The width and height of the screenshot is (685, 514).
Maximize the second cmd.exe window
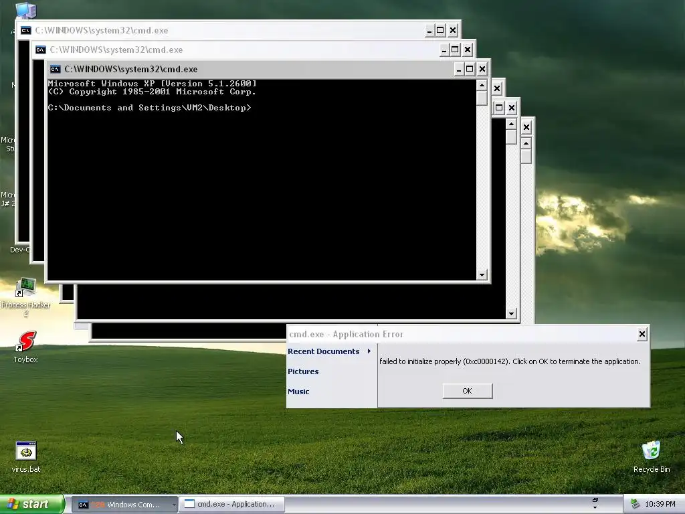click(455, 50)
